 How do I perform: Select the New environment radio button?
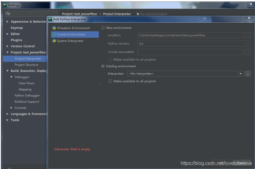[103, 28]
